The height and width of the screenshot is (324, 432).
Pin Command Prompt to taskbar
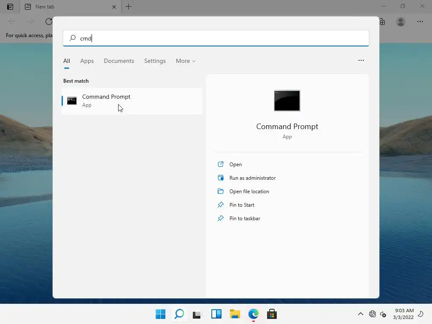(x=245, y=219)
